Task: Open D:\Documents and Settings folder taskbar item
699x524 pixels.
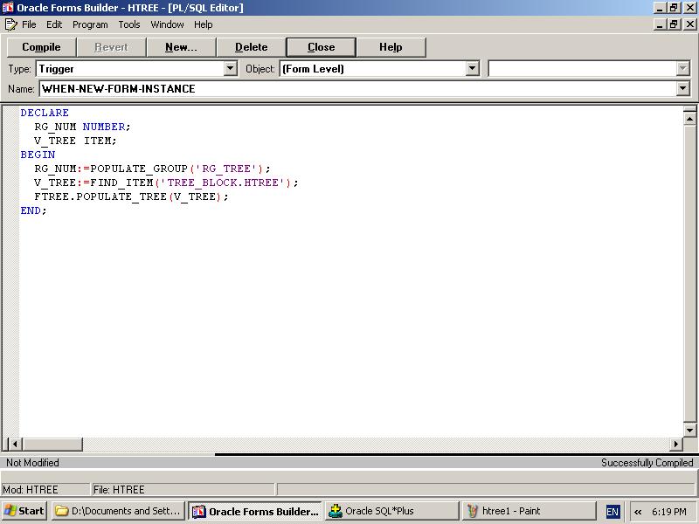Action: click(x=118, y=511)
